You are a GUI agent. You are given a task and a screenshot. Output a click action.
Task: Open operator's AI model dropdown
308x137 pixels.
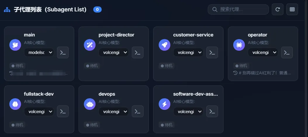point(263,52)
